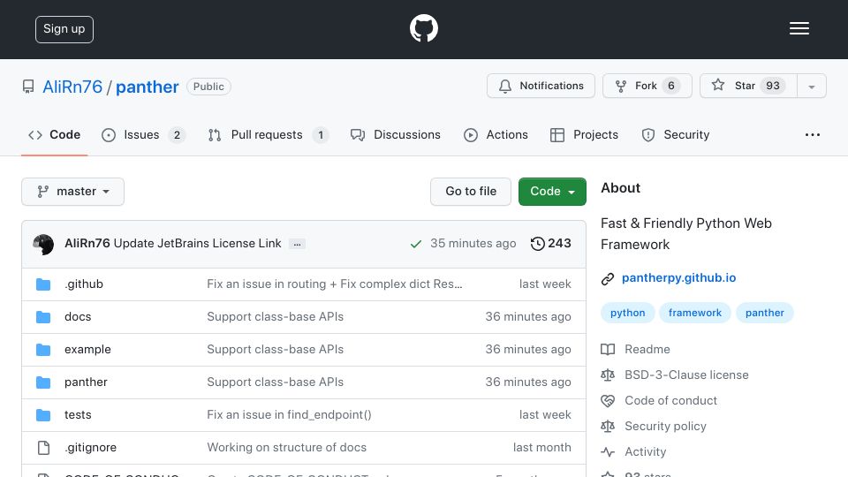Open the Pull requests tab
Image resolution: width=848 pixels, height=477 pixels.
tap(269, 134)
